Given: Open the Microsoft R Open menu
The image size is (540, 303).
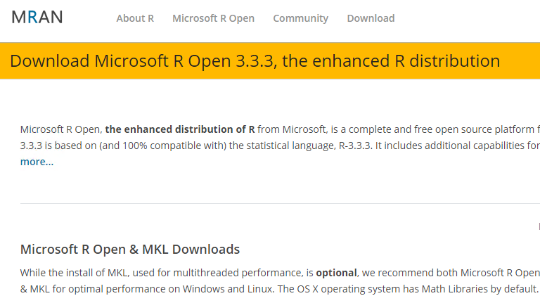Looking at the screenshot, I should [213, 18].
